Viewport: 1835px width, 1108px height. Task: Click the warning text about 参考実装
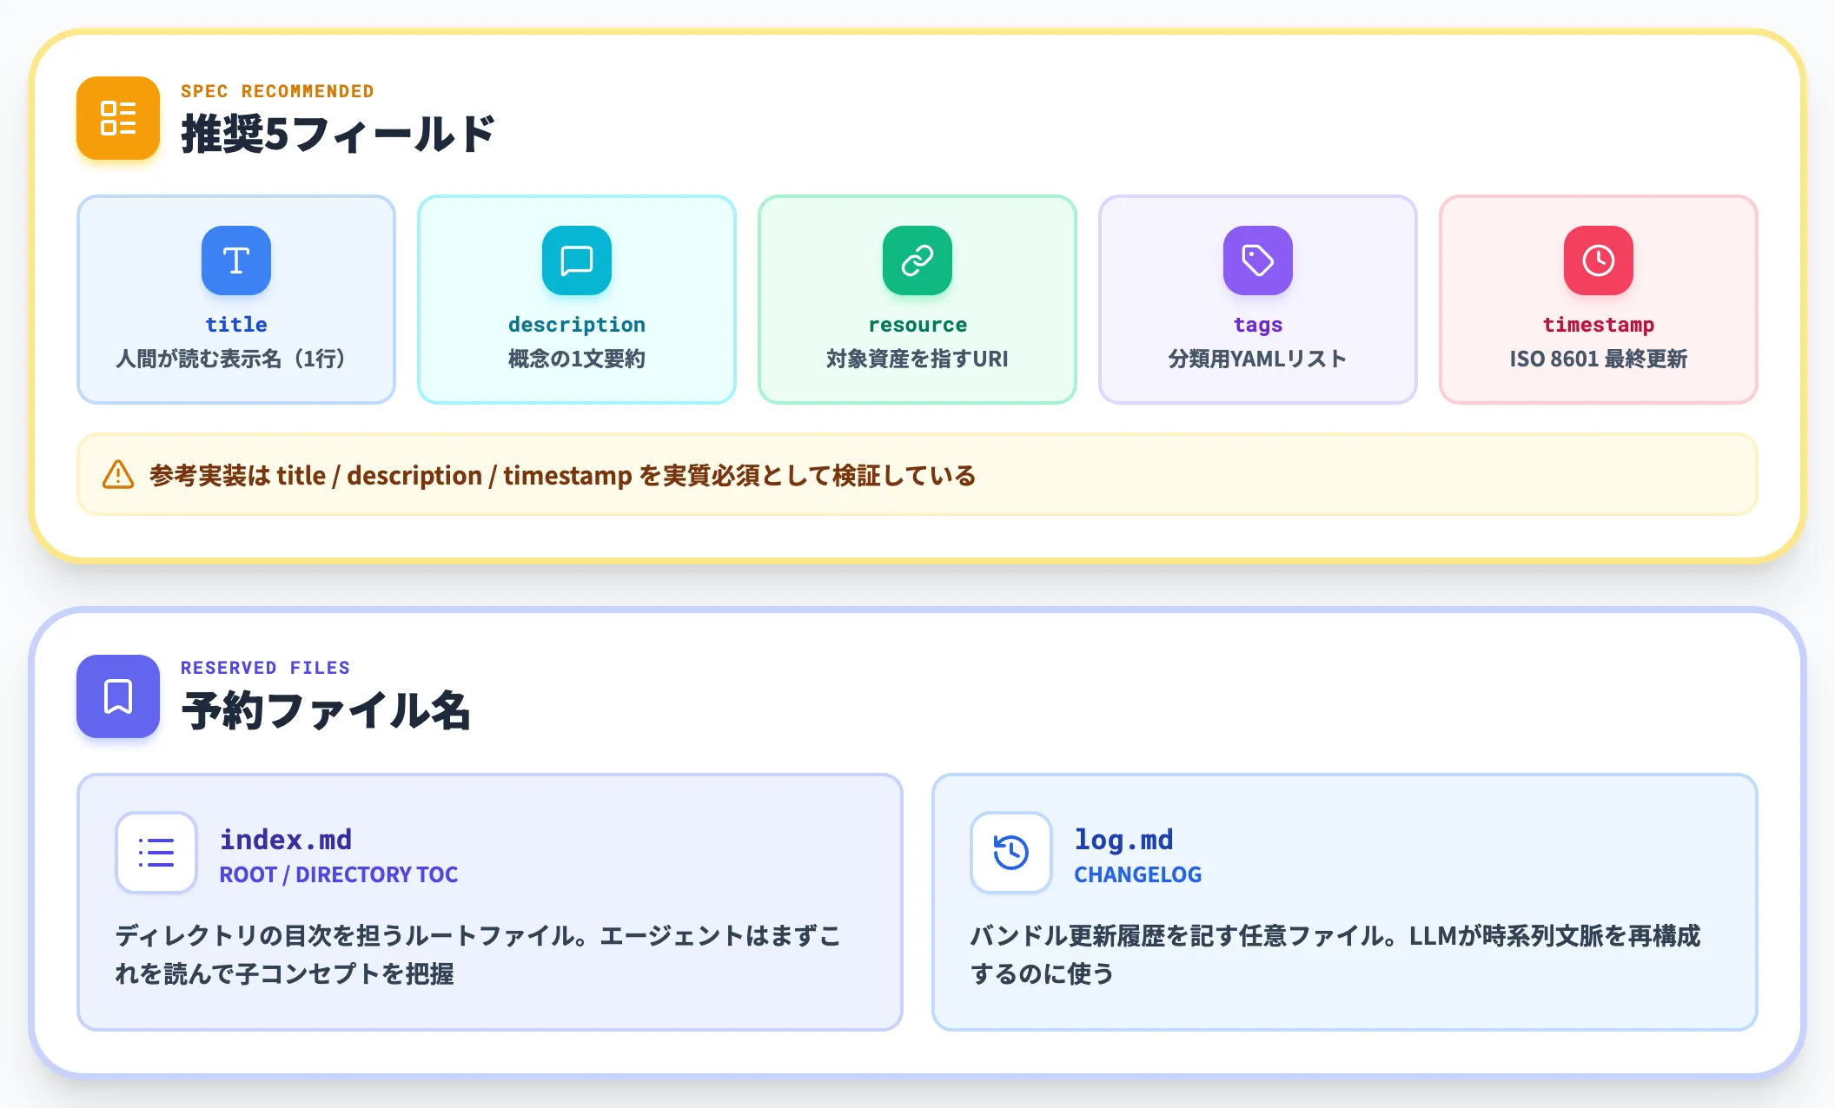coord(562,475)
